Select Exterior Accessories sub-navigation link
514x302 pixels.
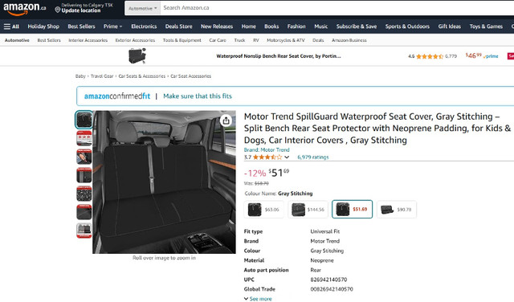point(135,40)
